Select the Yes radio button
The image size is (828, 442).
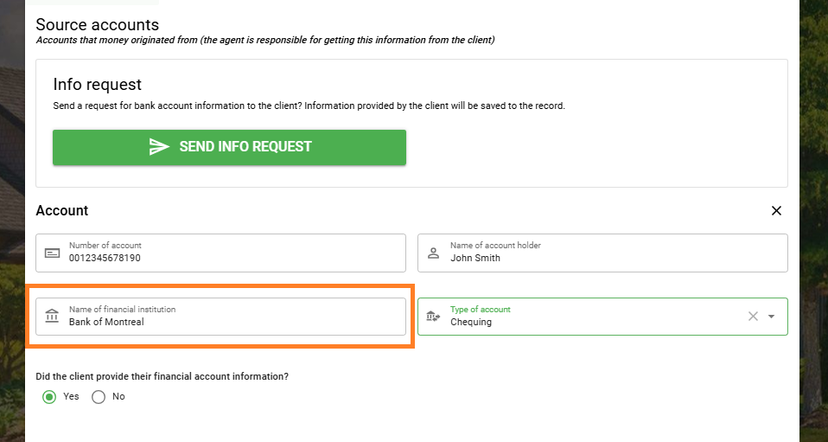[x=49, y=397]
